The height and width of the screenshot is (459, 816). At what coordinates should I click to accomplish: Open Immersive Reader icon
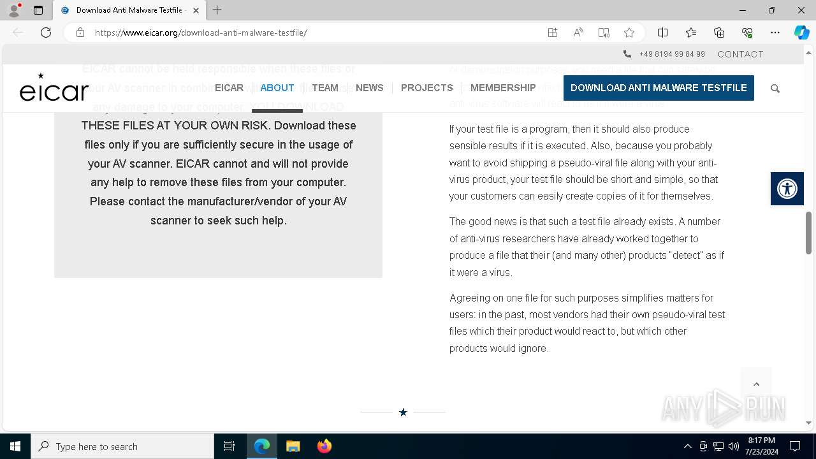604,33
